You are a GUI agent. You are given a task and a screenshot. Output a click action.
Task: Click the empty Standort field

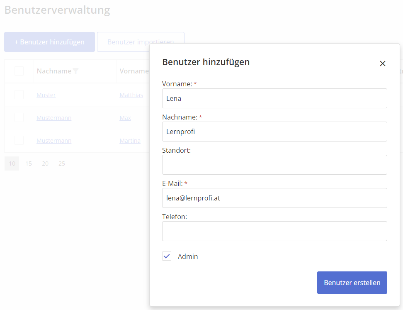274,165
